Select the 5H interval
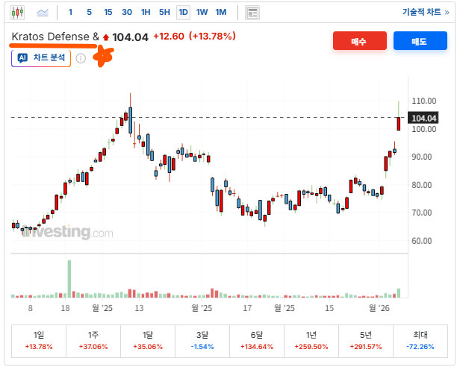Viewport: 457px width, 367px height. pos(164,12)
